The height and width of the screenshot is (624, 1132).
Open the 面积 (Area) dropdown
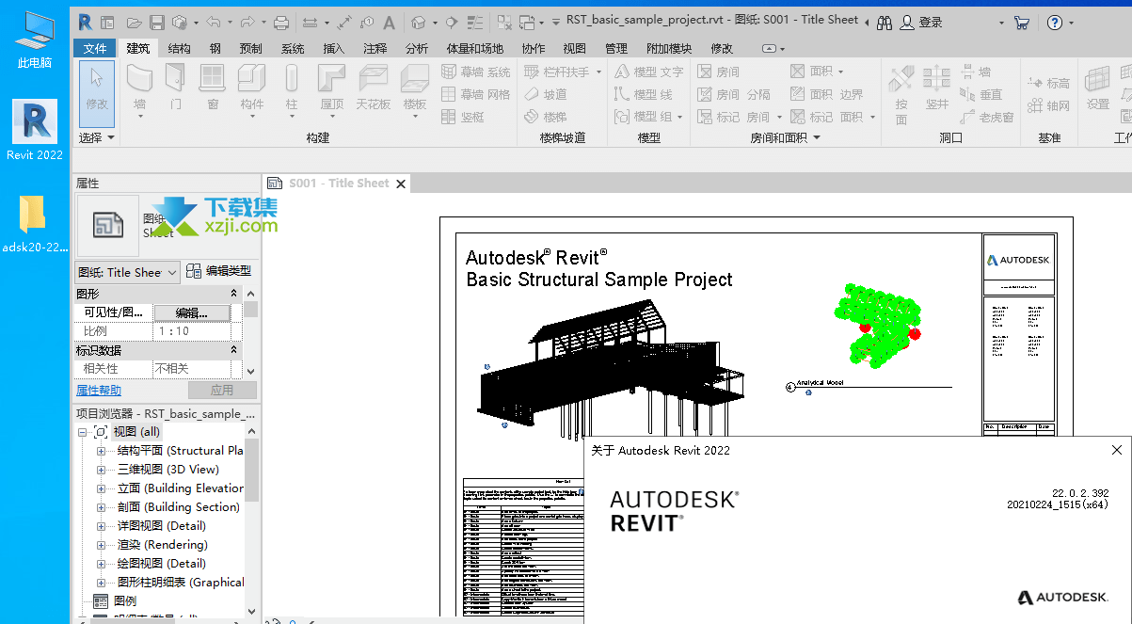coord(840,72)
